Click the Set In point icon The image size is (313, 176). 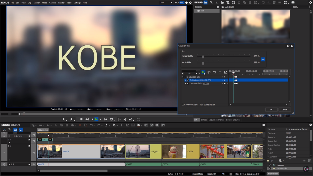point(64,119)
